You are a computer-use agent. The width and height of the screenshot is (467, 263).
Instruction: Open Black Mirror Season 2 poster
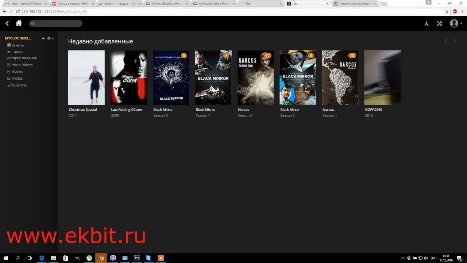(x=298, y=78)
